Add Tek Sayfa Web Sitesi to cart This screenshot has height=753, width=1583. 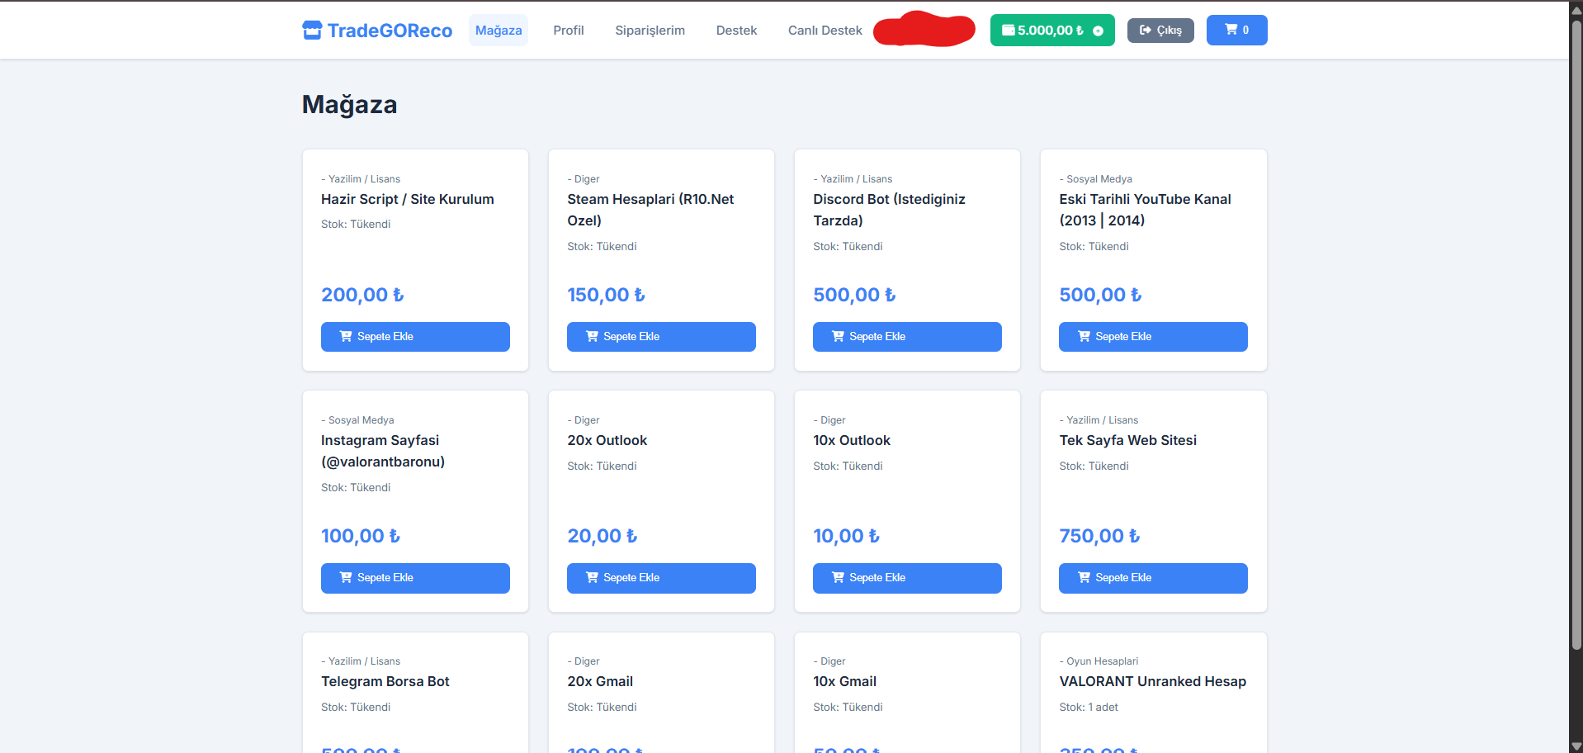pos(1153,578)
